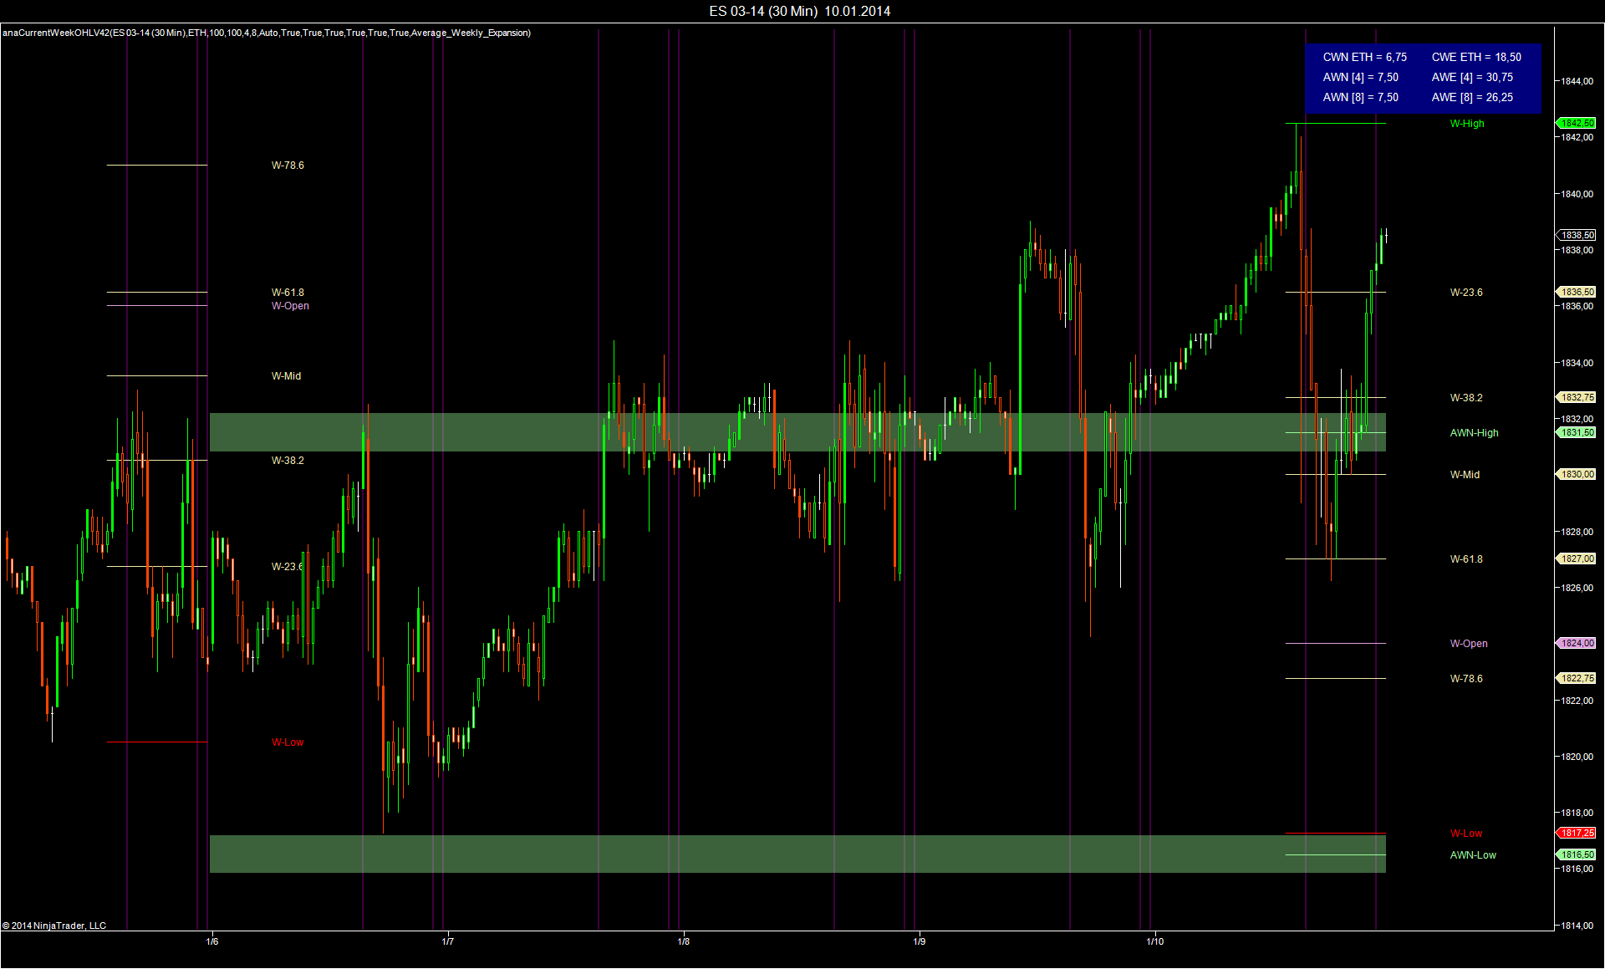Select the W-Open purple marker 1824,00
The height and width of the screenshot is (969, 1605).
click(1577, 643)
